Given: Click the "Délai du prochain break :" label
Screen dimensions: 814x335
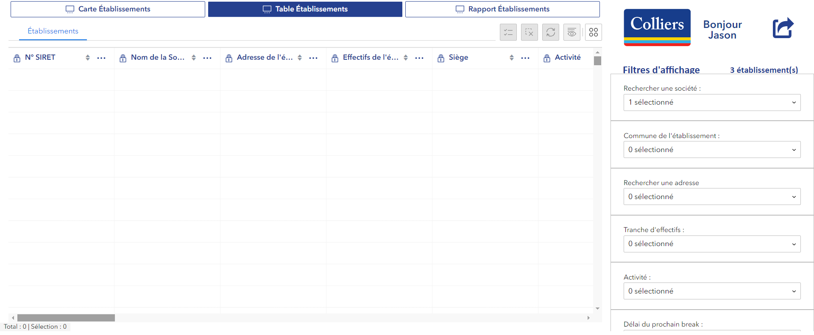Looking at the screenshot, I should click(x=663, y=324).
